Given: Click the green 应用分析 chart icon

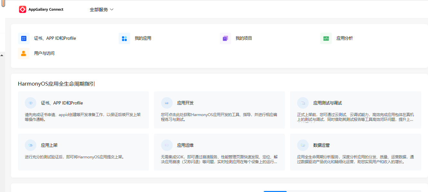Looking at the screenshot, I should [x=326, y=38].
